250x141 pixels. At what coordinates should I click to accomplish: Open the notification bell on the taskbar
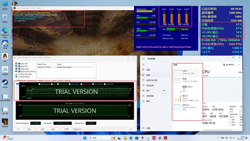point(246,138)
